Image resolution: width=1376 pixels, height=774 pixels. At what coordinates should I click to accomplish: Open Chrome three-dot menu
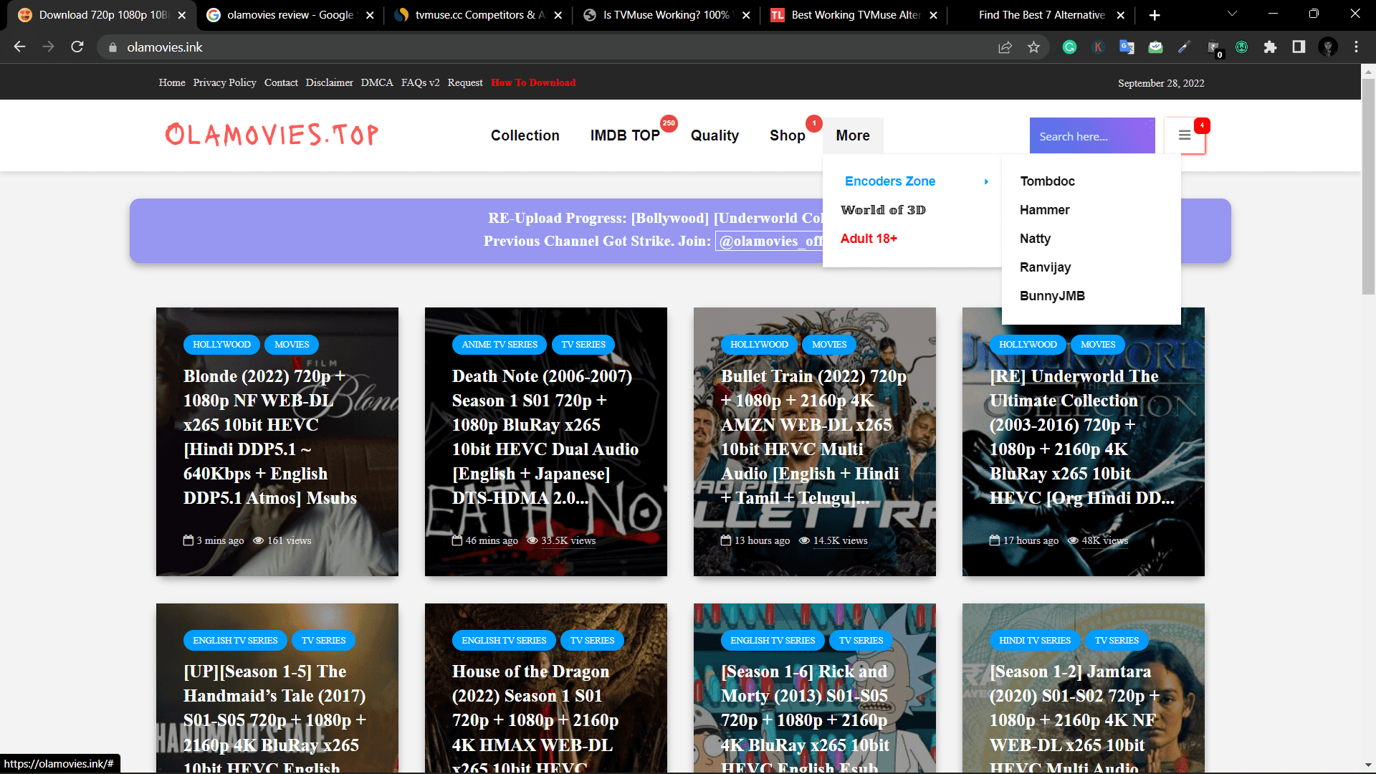[1356, 47]
